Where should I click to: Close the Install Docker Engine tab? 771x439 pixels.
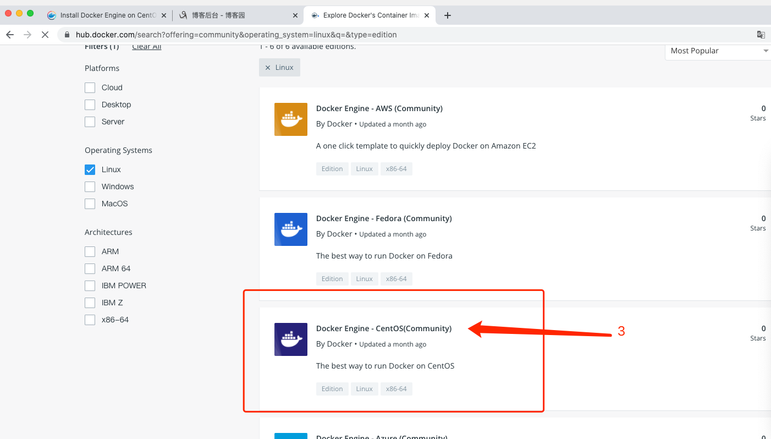[x=164, y=15]
